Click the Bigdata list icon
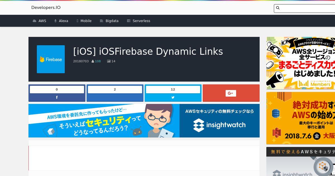The image size is (335, 176). [x=102, y=21]
